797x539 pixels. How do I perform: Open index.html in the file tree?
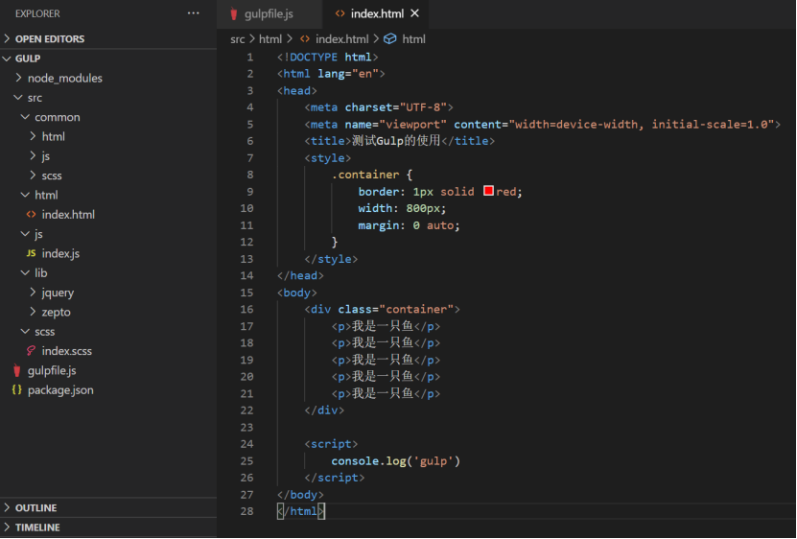click(108, 215)
